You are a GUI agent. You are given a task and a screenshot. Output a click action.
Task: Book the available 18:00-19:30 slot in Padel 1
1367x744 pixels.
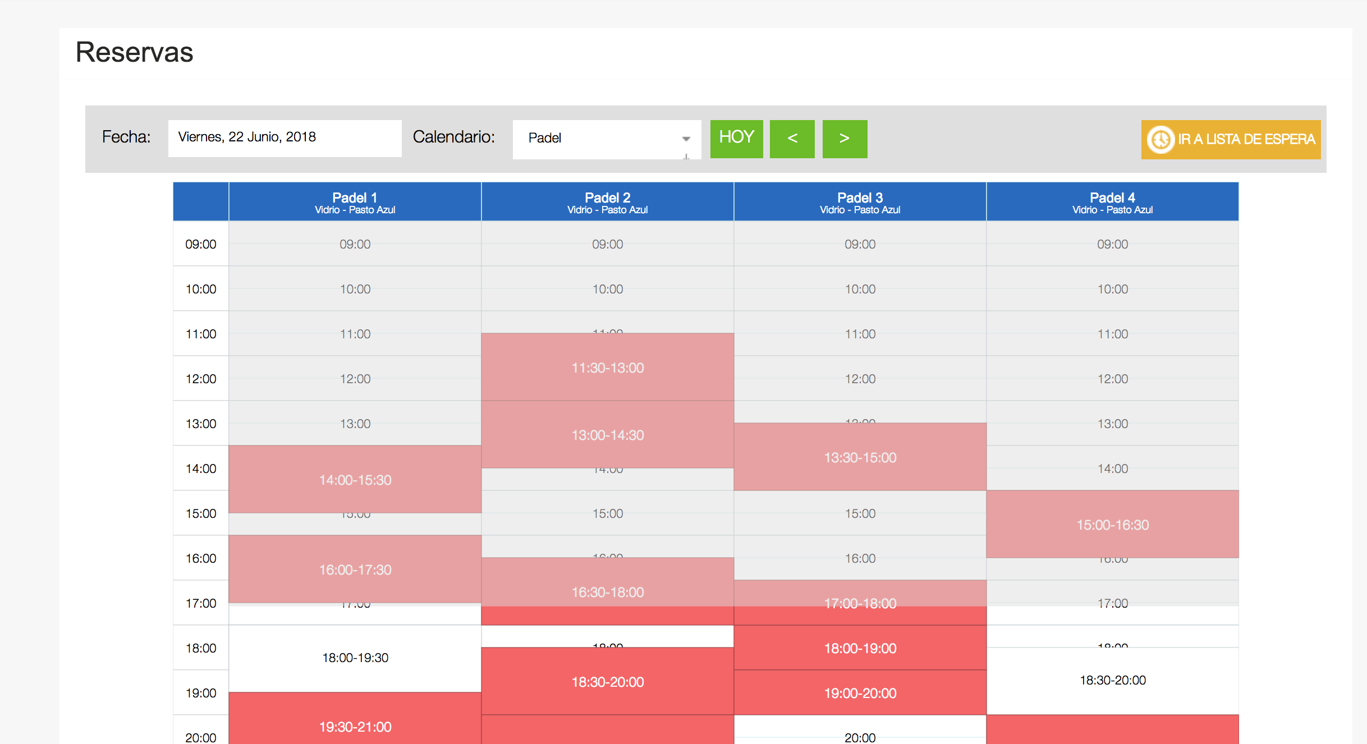[355, 658]
